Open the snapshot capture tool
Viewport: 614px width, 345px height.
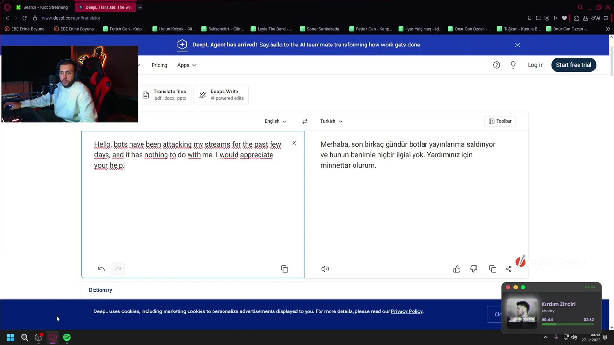pyautogui.click(x=538, y=18)
